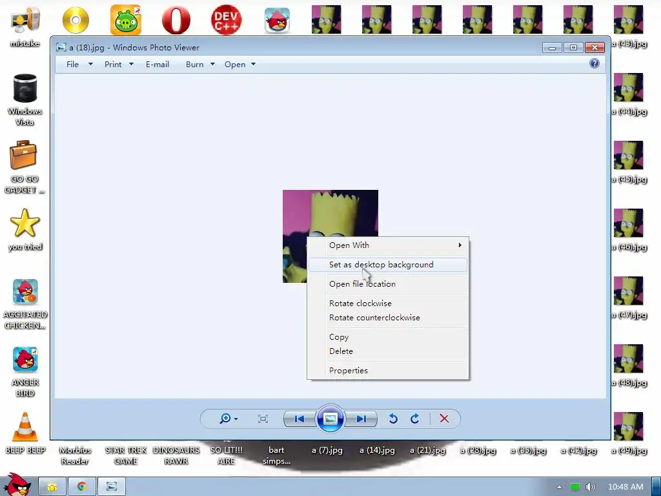Screen dimensions: 661x496
Task: Select 'Rotate clockwise' in the context menu
Action: (388, 304)
